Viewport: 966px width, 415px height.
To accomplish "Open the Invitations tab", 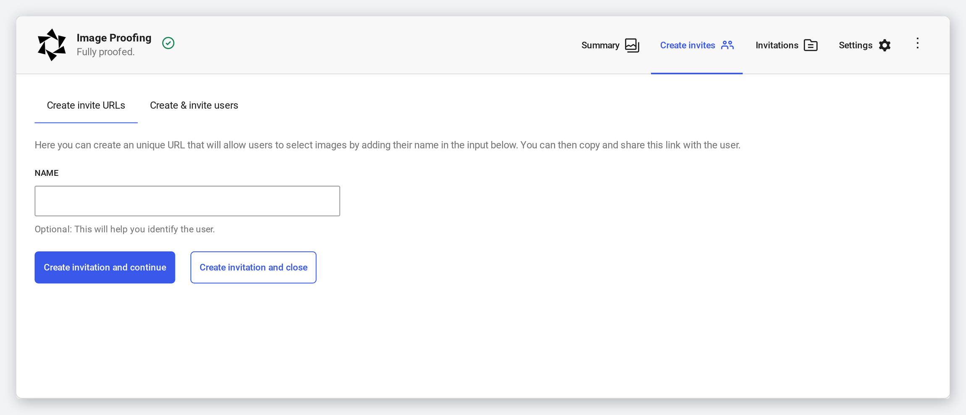I will [786, 45].
